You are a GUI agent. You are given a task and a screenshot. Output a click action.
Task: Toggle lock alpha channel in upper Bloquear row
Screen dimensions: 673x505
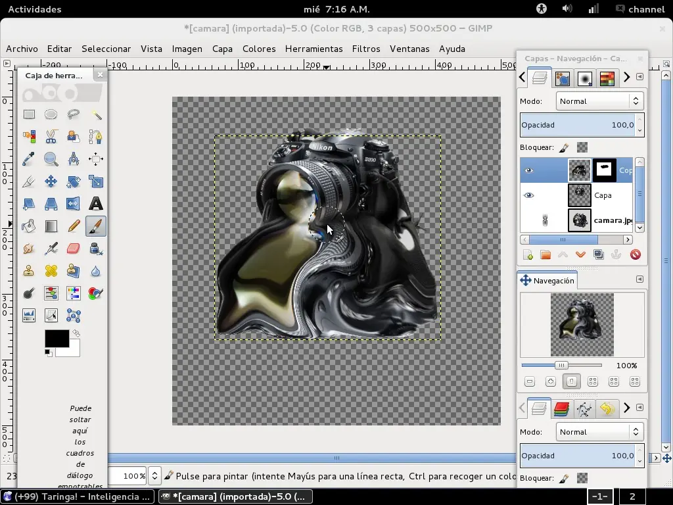(582, 148)
